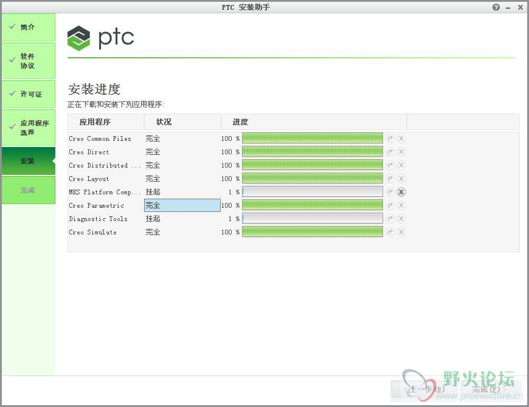Click the Creo Simulate progress bar
The image size is (529, 407).
pyautogui.click(x=313, y=232)
